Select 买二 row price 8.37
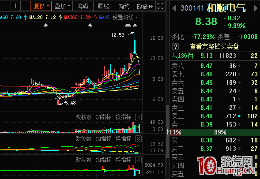This screenshot has height=179, width=260. tap(207, 149)
